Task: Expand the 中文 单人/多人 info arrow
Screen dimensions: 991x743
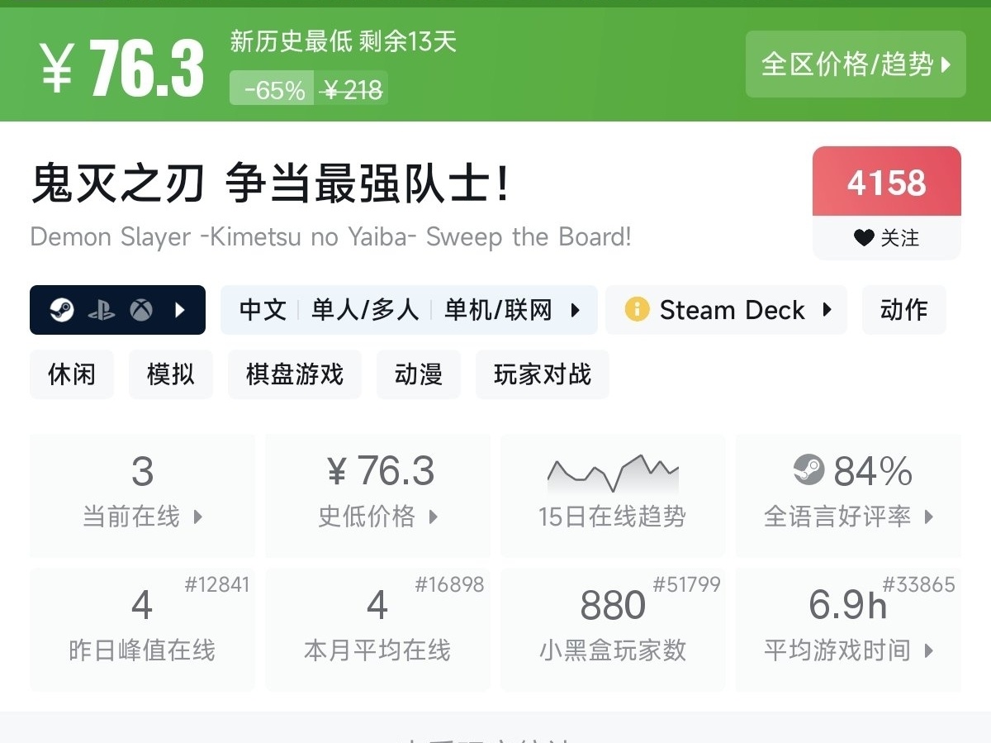Action: click(576, 310)
